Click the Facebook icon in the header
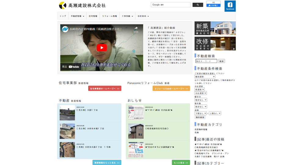293x165 pixels. (230, 6)
